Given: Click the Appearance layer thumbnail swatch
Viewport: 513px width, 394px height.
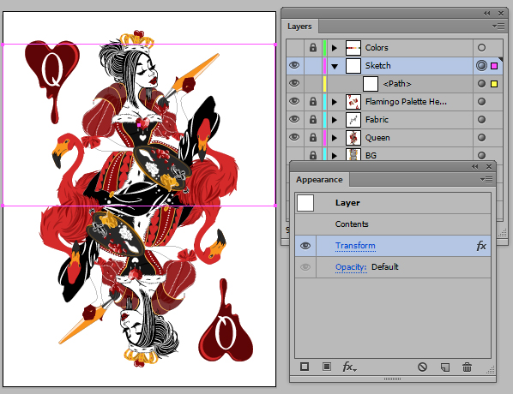Looking at the screenshot, I should click(305, 203).
